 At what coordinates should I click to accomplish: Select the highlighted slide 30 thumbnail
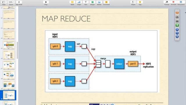(9, 95)
